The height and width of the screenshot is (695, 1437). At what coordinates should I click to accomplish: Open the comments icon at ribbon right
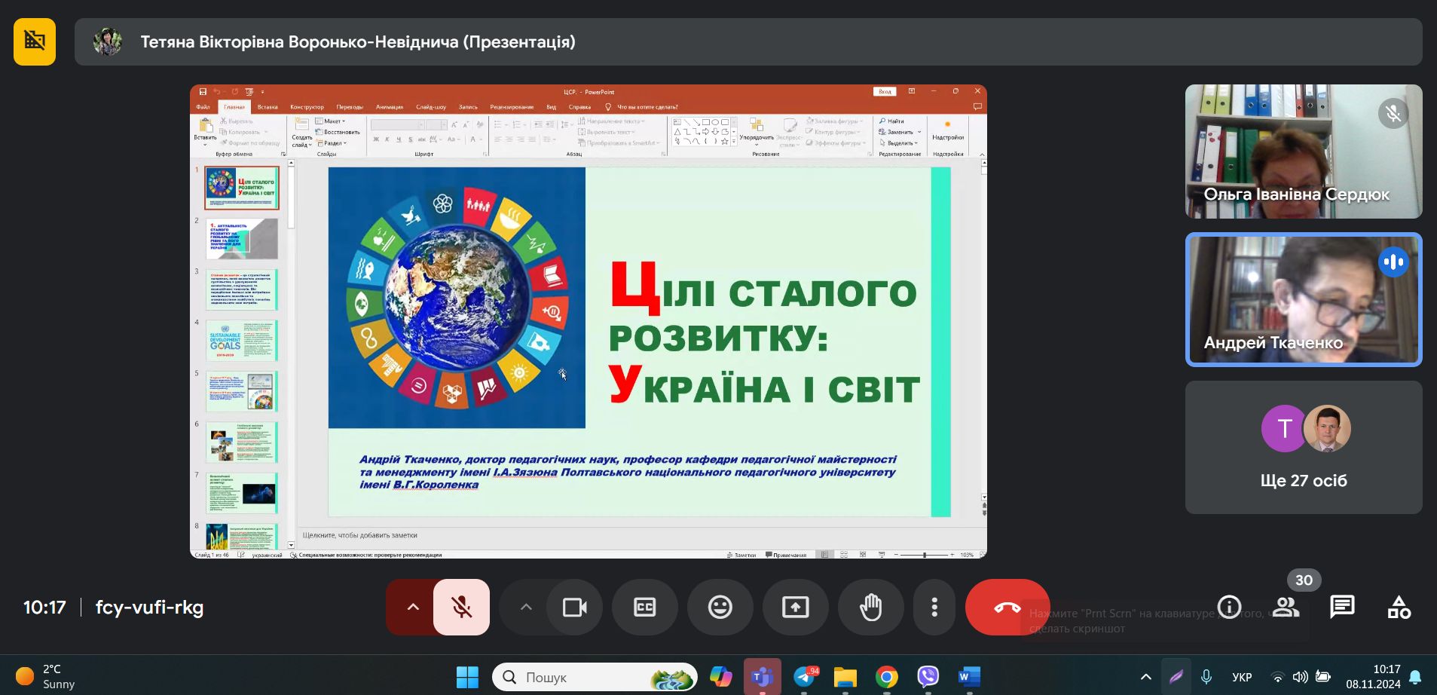977,107
